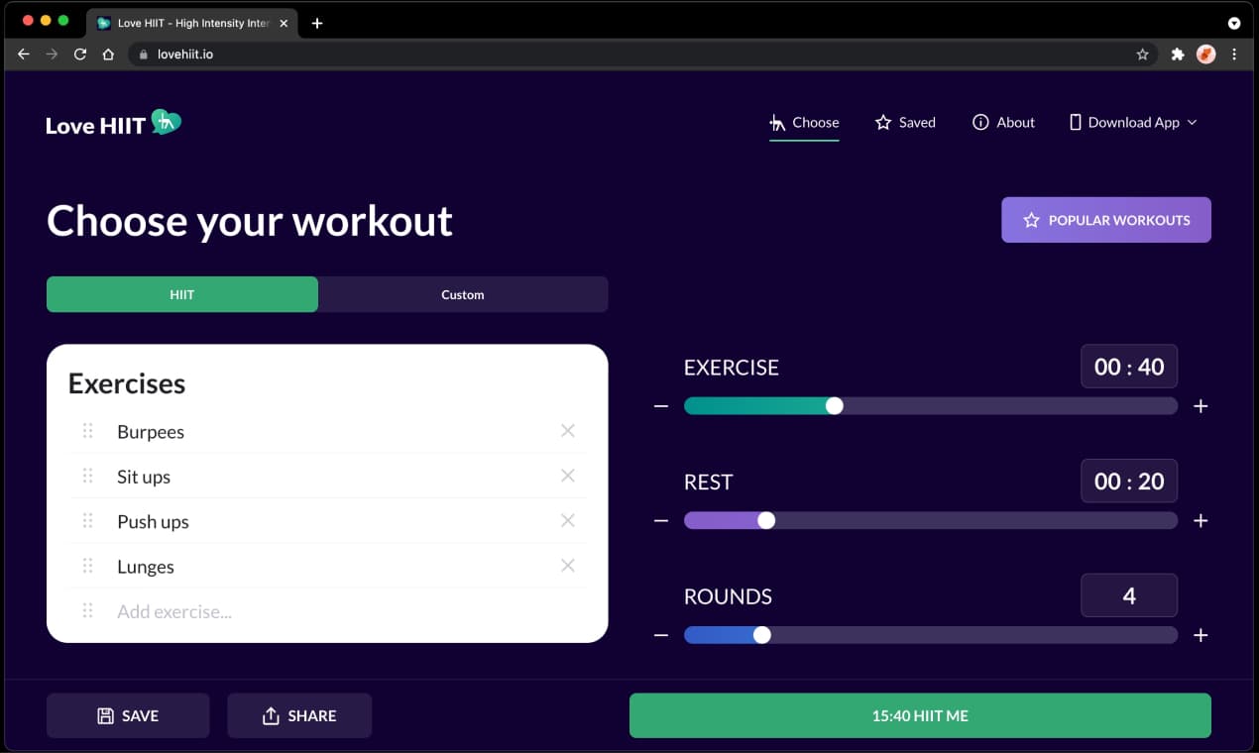Image resolution: width=1259 pixels, height=753 pixels.
Task: Click the Add exercise input field
Action: (x=327, y=611)
